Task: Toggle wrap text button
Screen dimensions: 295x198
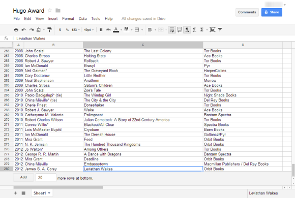Action: click(172, 29)
